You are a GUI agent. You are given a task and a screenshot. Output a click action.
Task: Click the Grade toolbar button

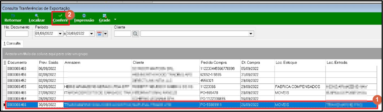tap(105, 18)
